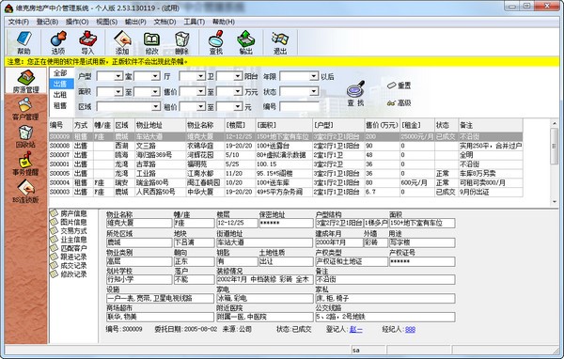Click the 删除 delete trash icon
Screen dimensions: 564x359
click(x=181, y=42)
